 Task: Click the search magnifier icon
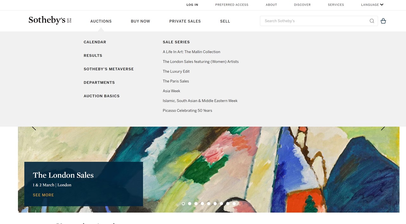coord(372,21)
